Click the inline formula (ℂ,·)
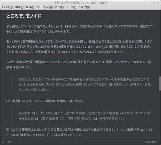 pos(50,135)
